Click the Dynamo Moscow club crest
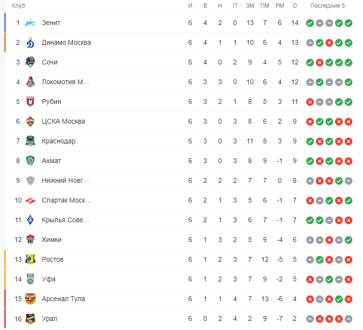The width and height of the screenshot is (363, 330). (30, 42)
